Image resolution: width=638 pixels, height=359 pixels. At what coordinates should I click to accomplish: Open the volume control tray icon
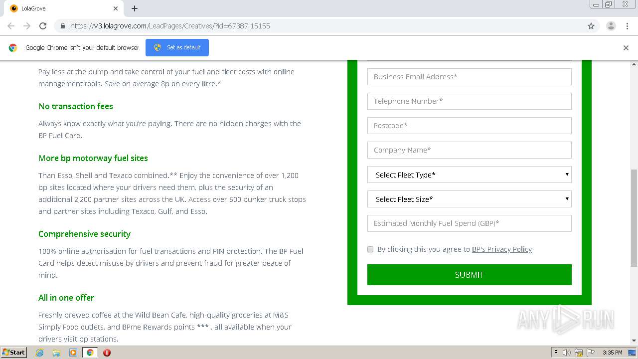click(567, 353)
